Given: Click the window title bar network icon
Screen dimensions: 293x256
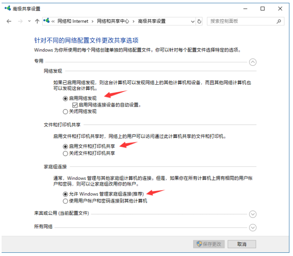Looking at the screenshot, I should tap(8, 8).
